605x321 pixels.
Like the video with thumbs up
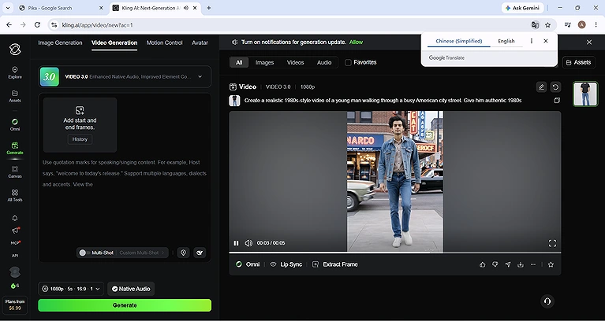coord(482,264)
